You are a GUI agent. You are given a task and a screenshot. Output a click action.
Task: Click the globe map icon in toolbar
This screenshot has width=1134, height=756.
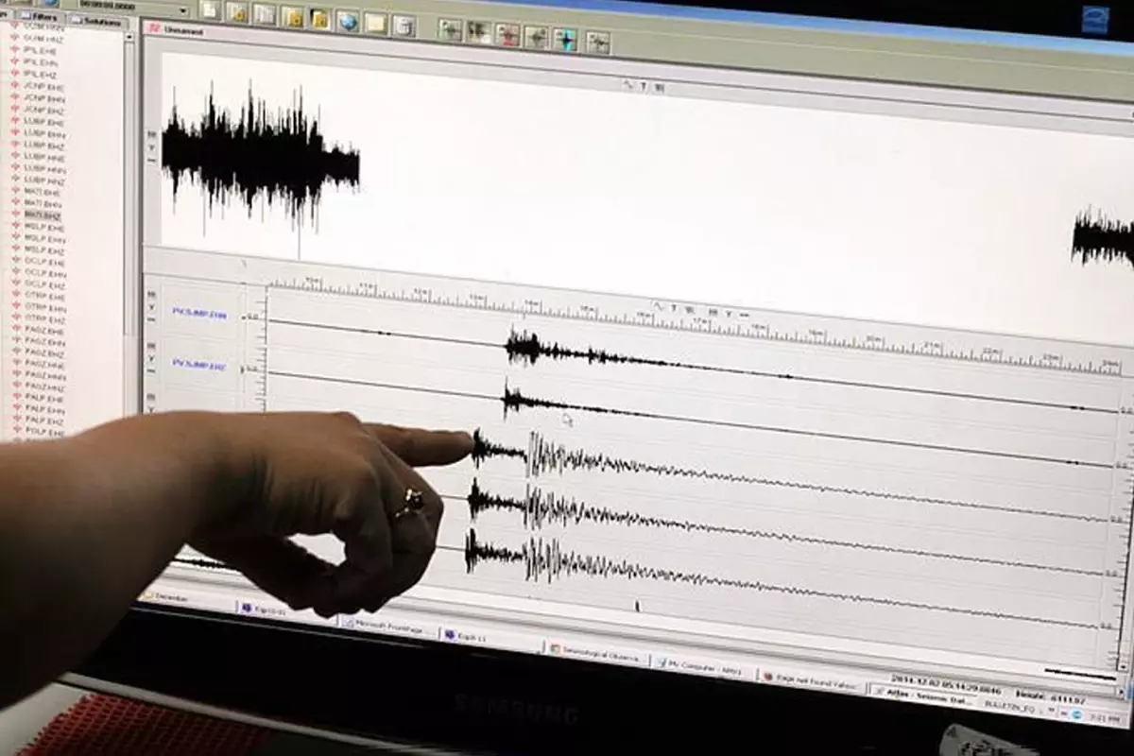pos(348,21)
